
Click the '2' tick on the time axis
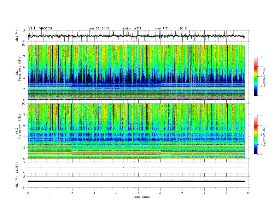click(72, 193)
